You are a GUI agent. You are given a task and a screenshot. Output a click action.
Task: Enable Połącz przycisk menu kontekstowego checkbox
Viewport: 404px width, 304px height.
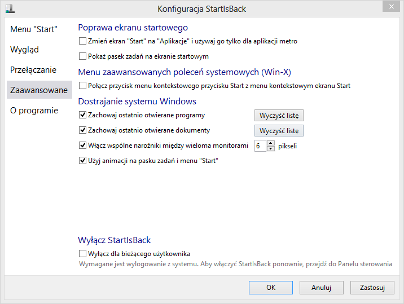click(x=82, y=86)
